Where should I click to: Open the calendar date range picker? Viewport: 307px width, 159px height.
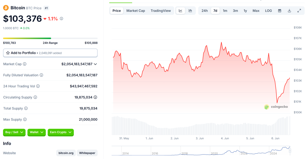280,11
